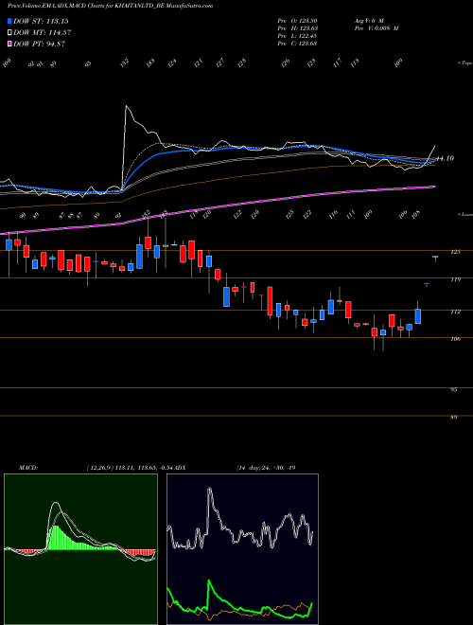Click the 'Avg V: 0 M' volume text
Image resolution: width=473 pixels, height=625 pixels.
pos(368,20)
